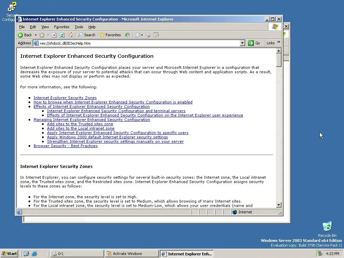Viewport: 344px width, 258px height.
Task: Click the page scrollbar up arrow
Action: point(278,51)
